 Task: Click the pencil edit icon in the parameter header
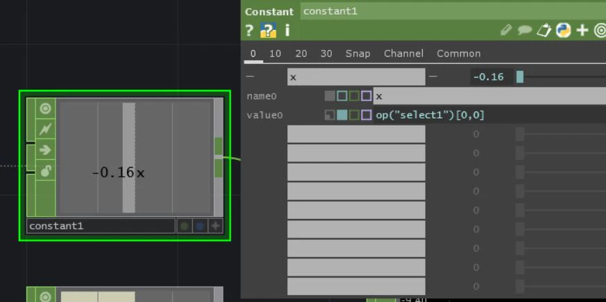(506, 30)
